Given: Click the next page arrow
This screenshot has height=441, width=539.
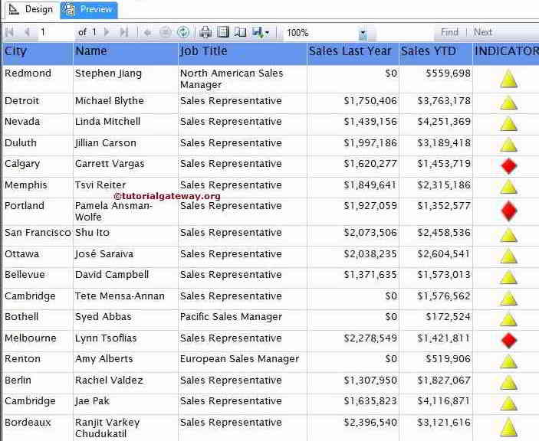Looking at the screenshot, I should point(107,32).
